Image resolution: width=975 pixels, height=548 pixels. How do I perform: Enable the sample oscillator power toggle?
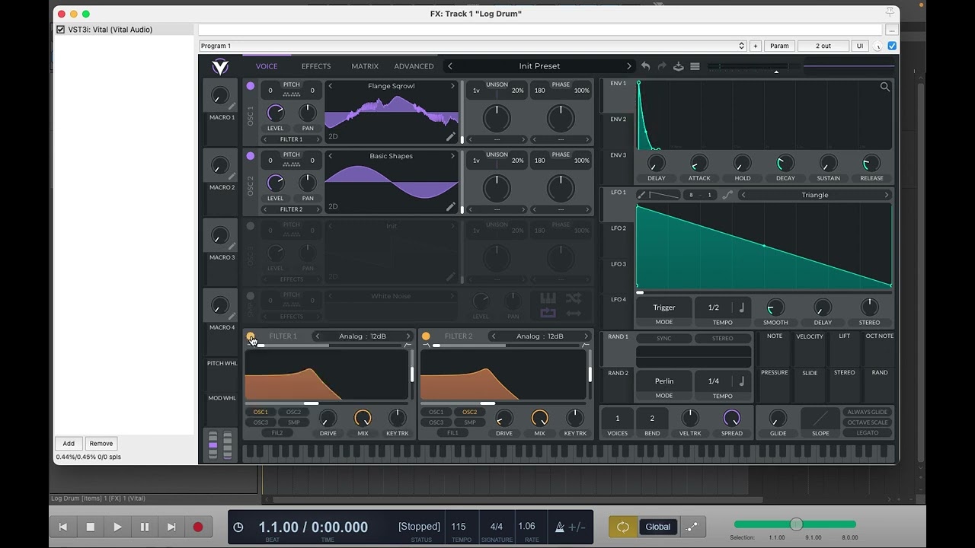[x=250, y=296]
